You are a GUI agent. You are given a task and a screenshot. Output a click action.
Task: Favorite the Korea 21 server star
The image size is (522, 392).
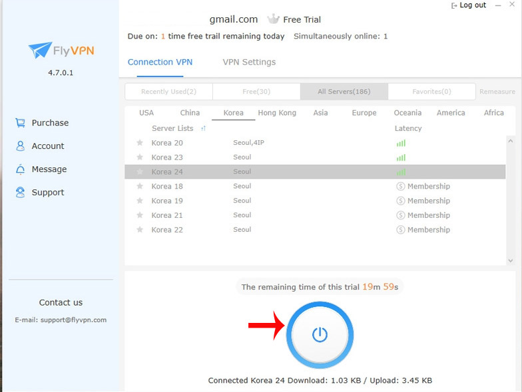tap(140, 215)
